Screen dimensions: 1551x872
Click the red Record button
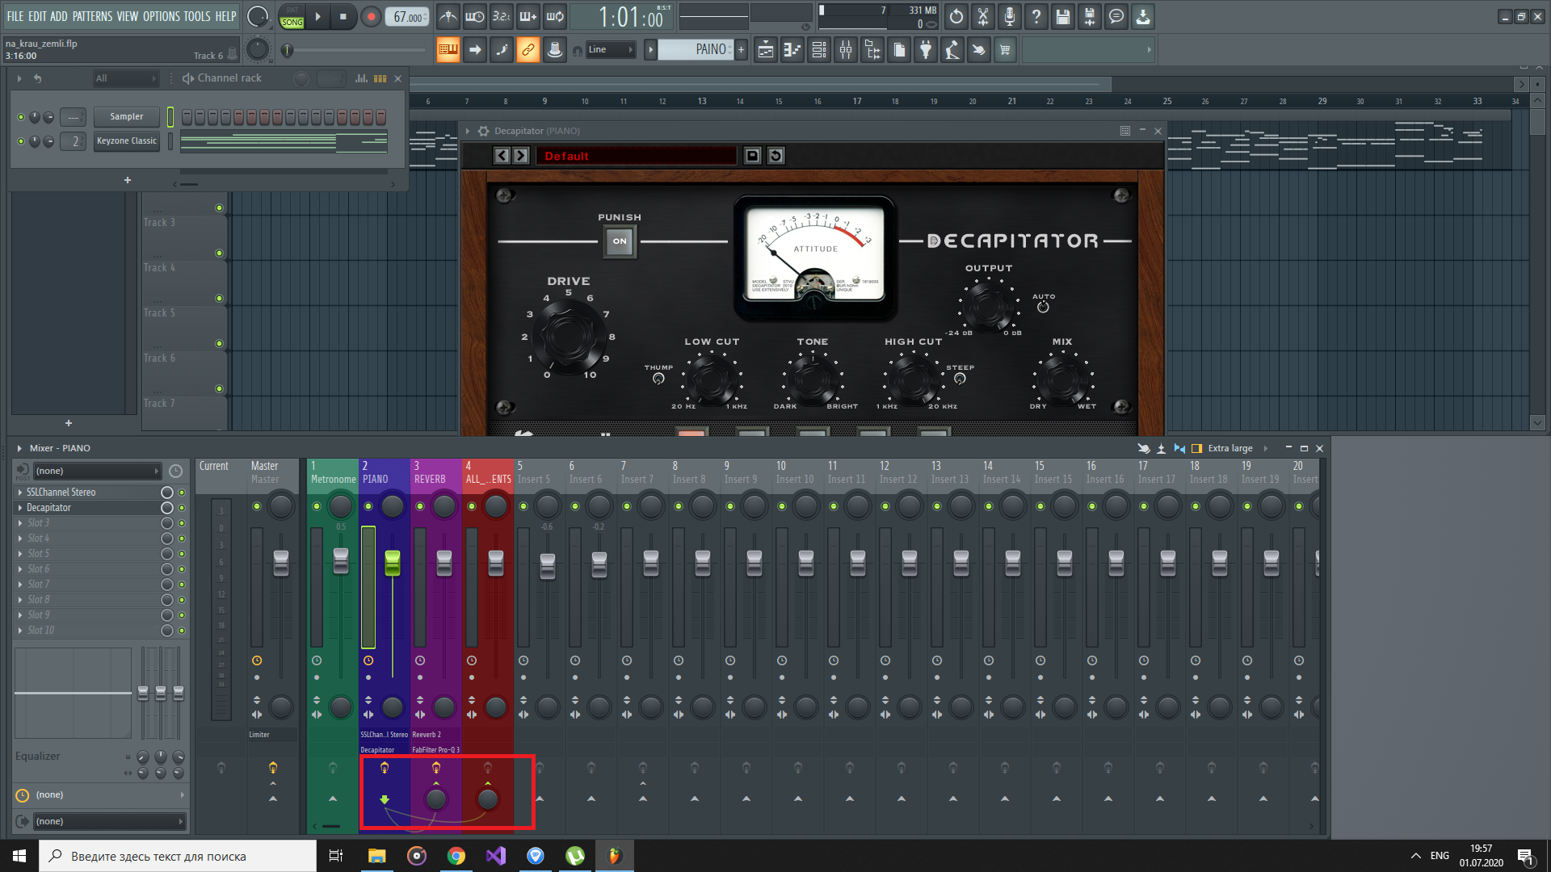pos(371,16)
